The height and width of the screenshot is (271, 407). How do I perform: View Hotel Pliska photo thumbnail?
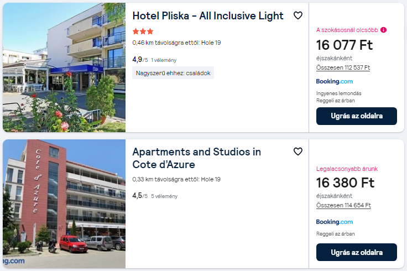(x=64, y=67)
